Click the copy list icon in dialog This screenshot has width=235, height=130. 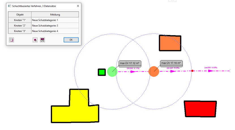point(11,40)
